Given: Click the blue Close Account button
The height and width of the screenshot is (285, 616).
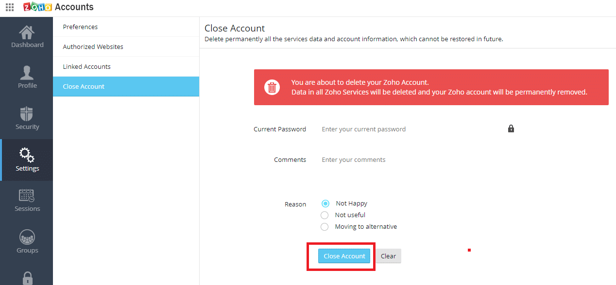Looking at the screenshot, I should (344, 256).
